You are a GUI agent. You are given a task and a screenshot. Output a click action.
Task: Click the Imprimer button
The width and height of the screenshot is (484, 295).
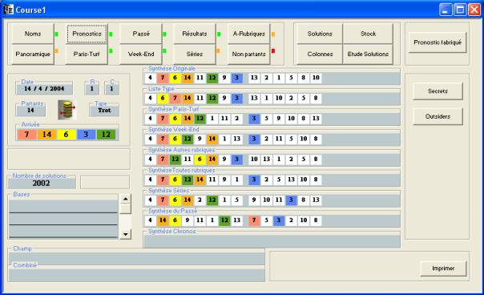click(443, 268)
